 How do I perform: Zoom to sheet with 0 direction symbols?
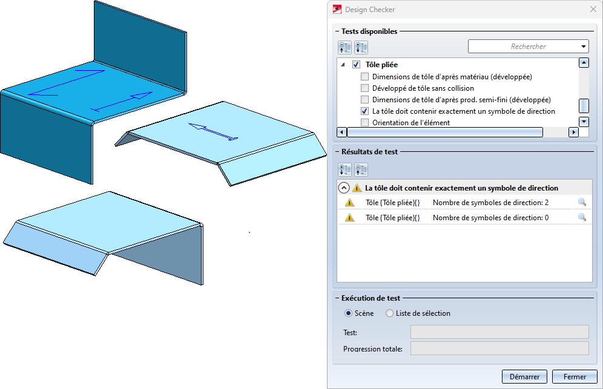click(x=582, y=217)
